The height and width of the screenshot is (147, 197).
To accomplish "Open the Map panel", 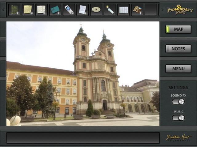I will [x=178, y=29].
